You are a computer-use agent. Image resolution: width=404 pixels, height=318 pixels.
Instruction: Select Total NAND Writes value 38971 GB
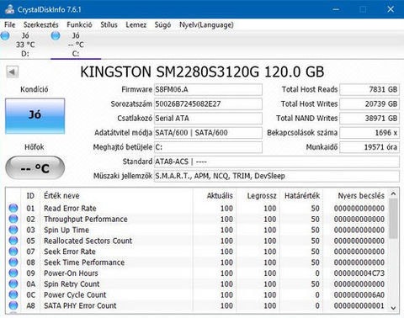point(369,119)
